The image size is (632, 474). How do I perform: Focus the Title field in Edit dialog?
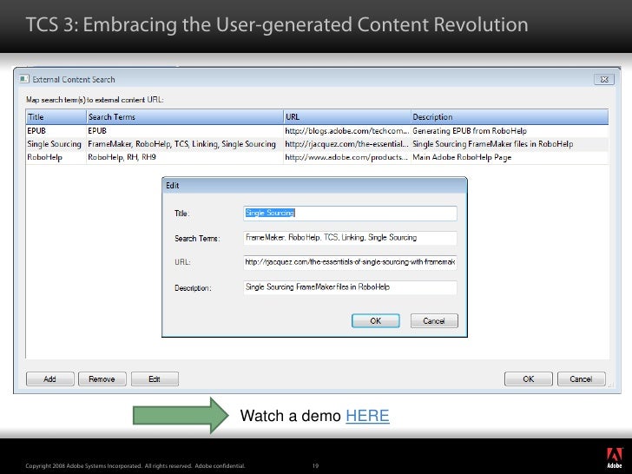(350, 214)
